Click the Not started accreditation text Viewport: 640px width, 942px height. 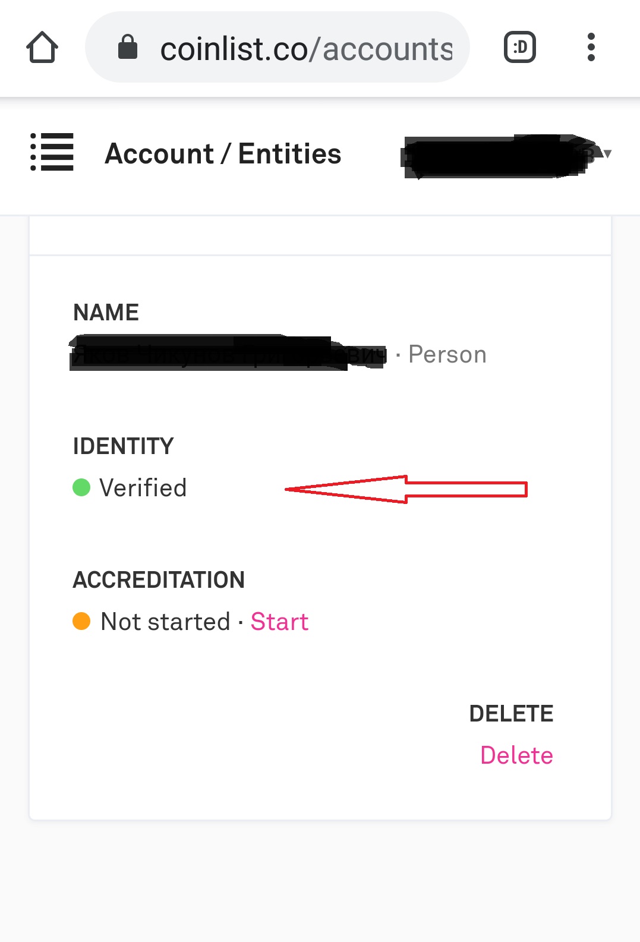coord(166,622)
